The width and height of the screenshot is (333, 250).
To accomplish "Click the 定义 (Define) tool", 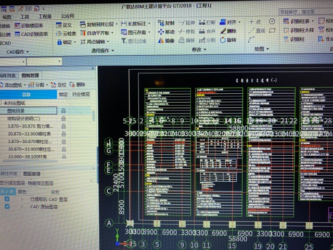I will click(x=63, y=25).
